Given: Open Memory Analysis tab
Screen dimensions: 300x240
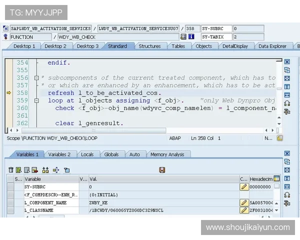Looking at the screenshot, I should [167, 154].
